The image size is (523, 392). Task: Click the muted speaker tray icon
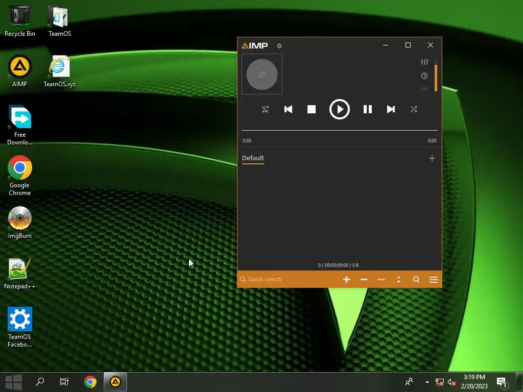coord(451,382)
